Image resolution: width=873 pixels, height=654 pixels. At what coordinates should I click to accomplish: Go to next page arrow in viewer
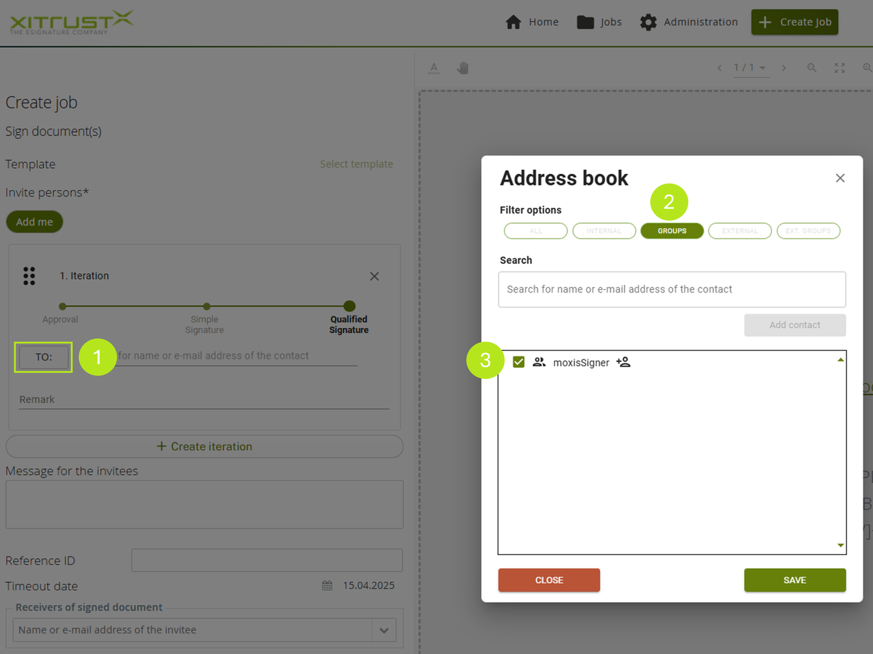click(x=784, y=68)
